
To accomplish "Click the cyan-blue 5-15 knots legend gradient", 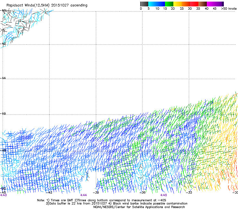I will [x=157, y=4].
